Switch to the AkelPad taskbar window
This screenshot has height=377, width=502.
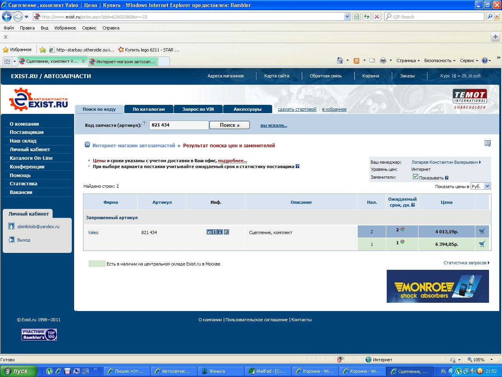[x=268, y=371]
